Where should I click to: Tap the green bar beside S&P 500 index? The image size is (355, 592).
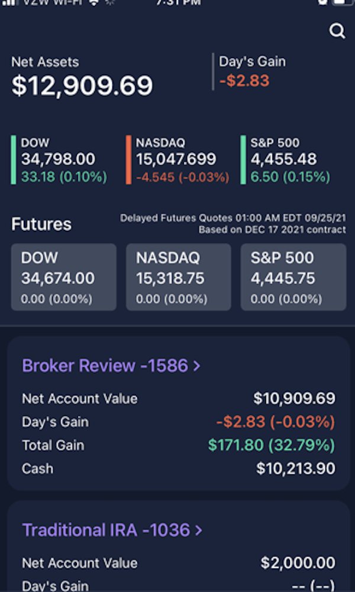pos(243,159)
